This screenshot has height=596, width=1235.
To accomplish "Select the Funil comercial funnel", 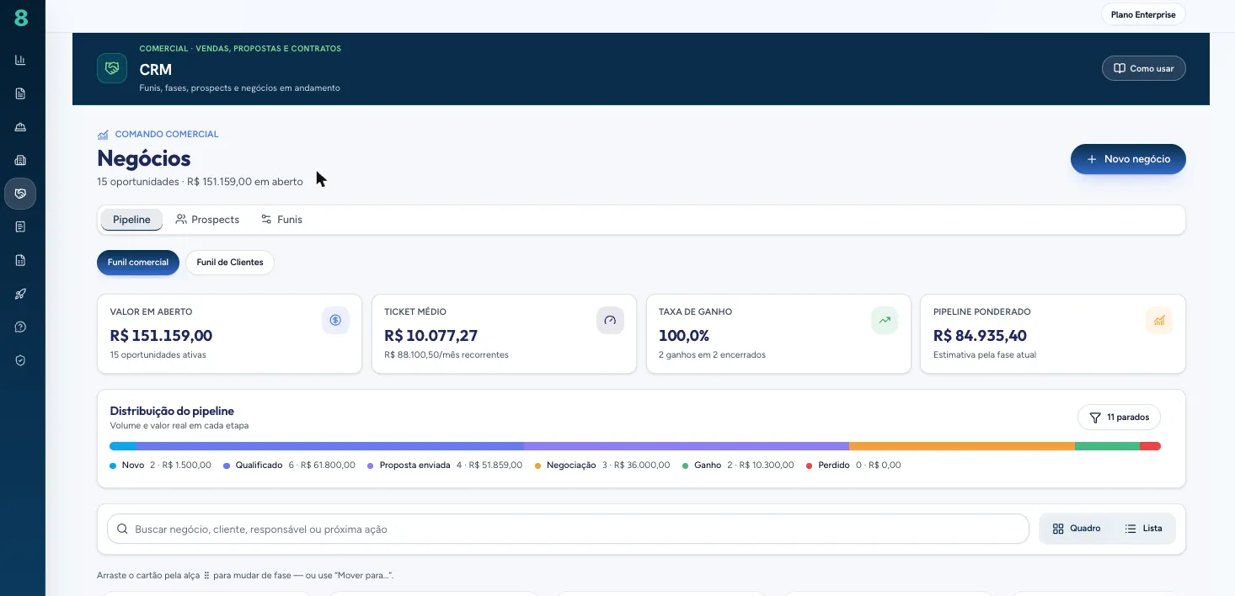I will click(138, 263).
